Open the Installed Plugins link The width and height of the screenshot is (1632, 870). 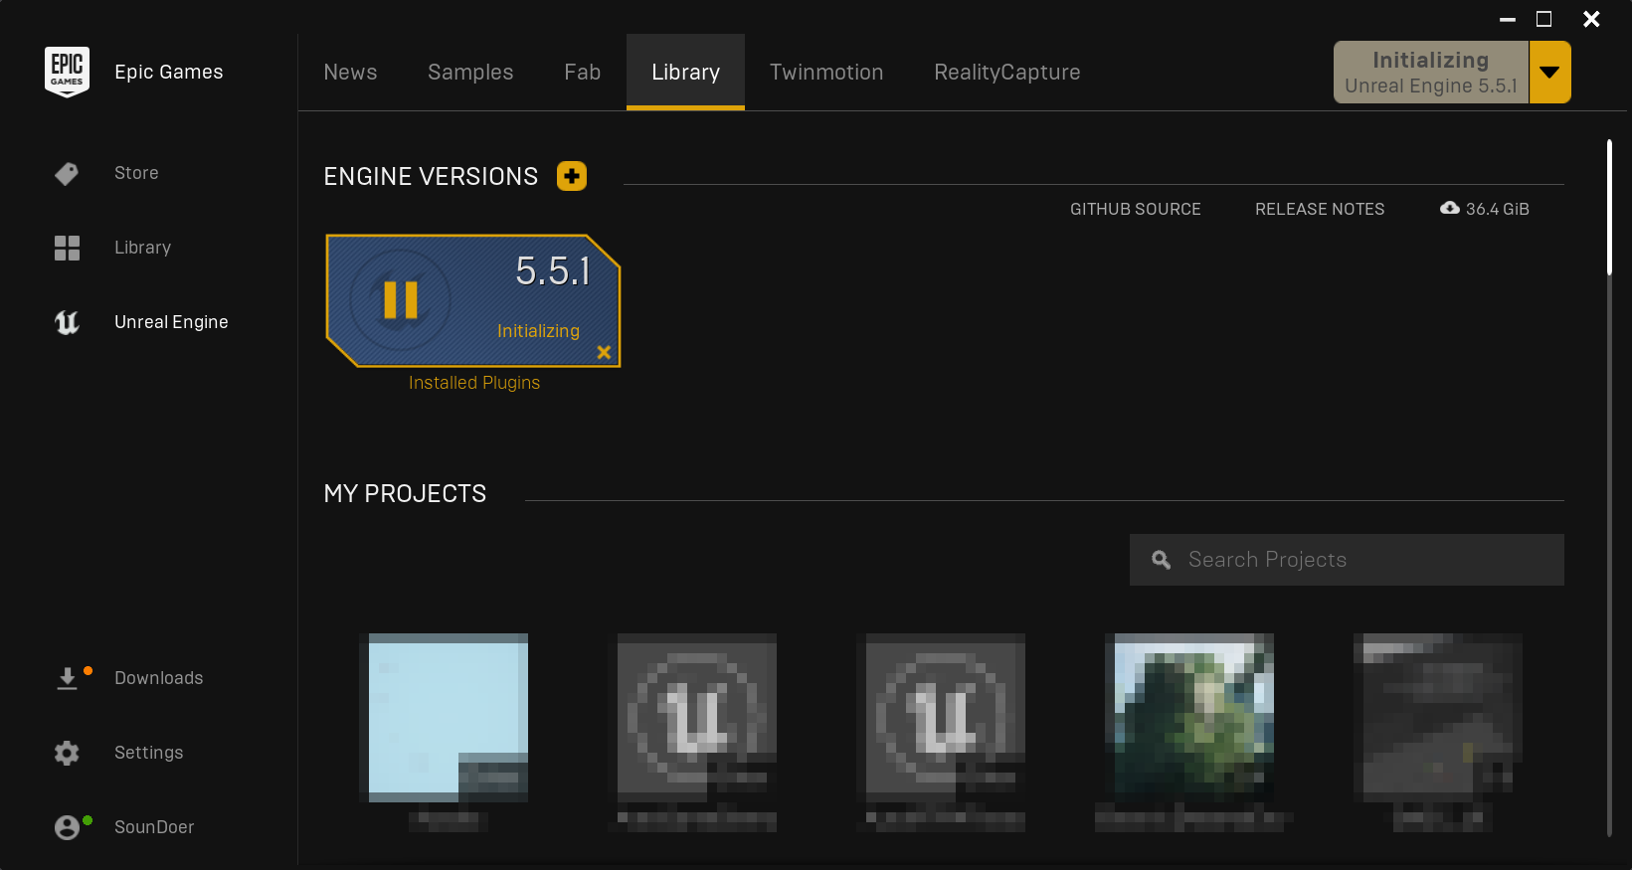coord(474,383)
